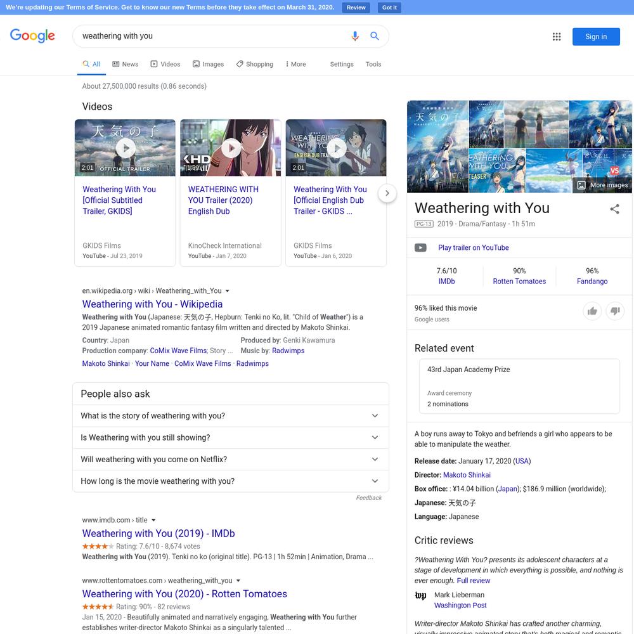View More images in the knowledge panel

[x=602, y=185]
